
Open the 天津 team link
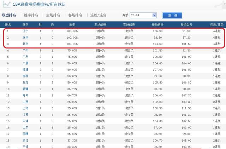[x=25, y=121]
